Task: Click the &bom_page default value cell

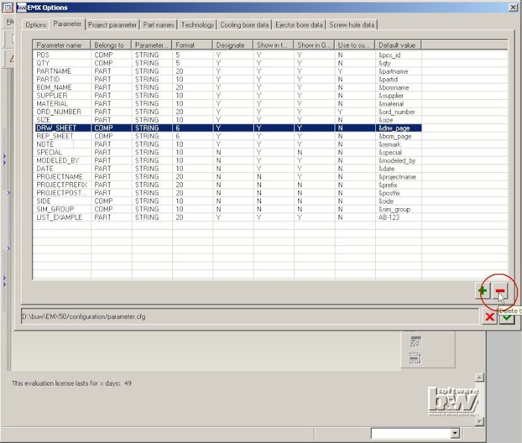Action: point(399,136)
